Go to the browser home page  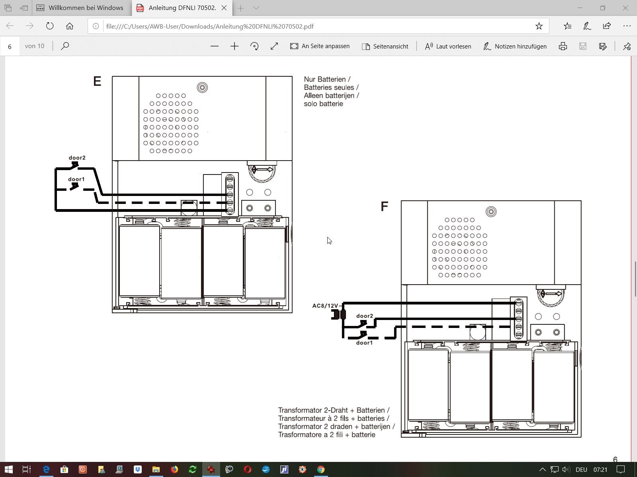tap(70, 26)
